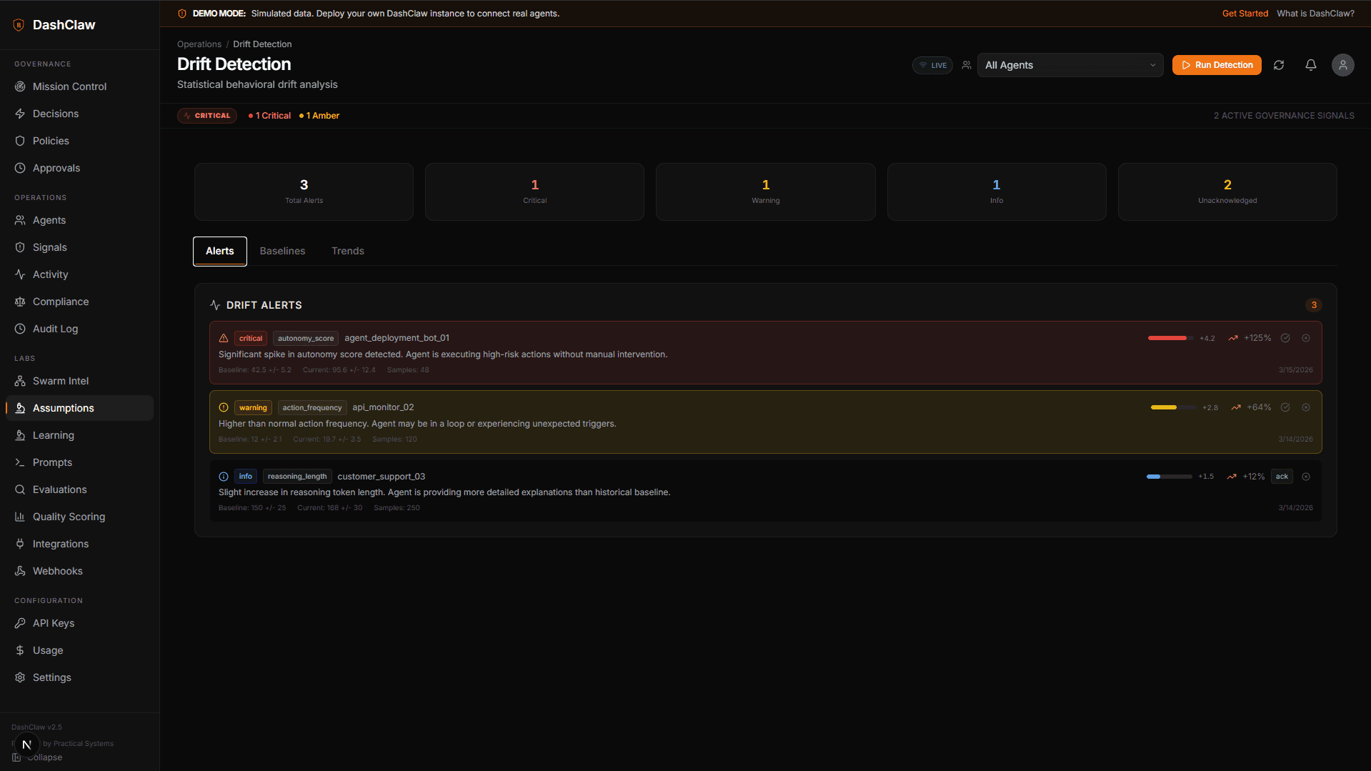Image resolution: width=1371 pixels, height=771 pixels.
Task: Open notifications via the bell icon
Action: click(1310, 65)
